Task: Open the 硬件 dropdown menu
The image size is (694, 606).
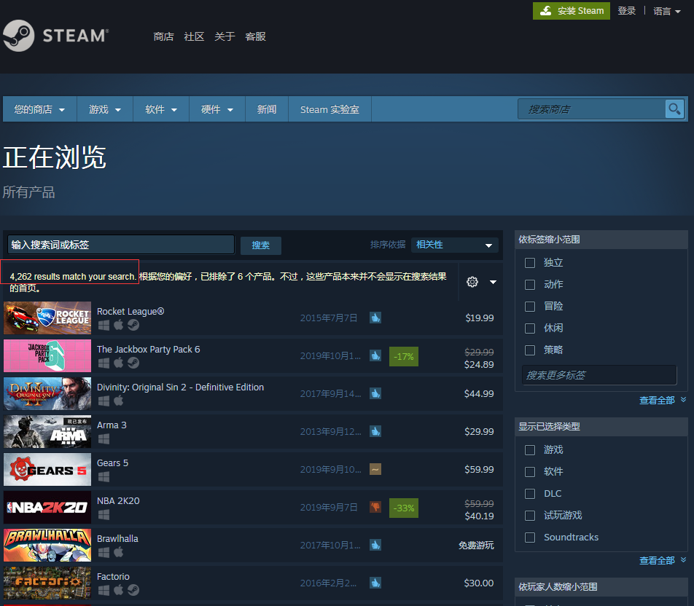Action: 217,109
